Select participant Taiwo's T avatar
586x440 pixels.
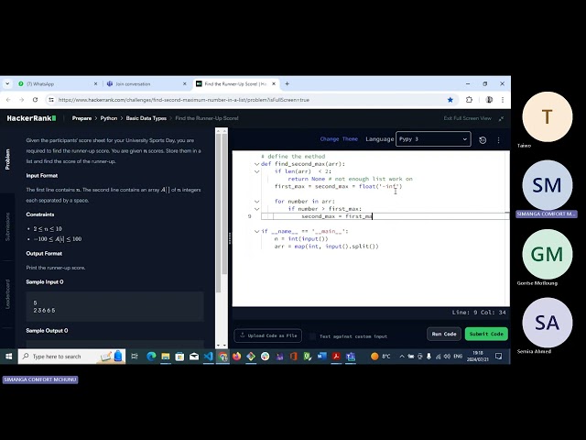[x=548, y=116]
